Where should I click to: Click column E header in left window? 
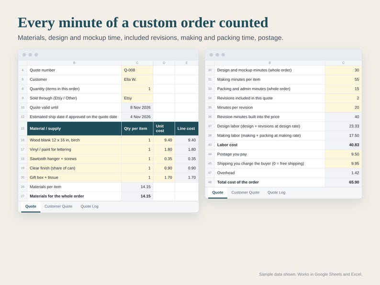click(187, 63)
